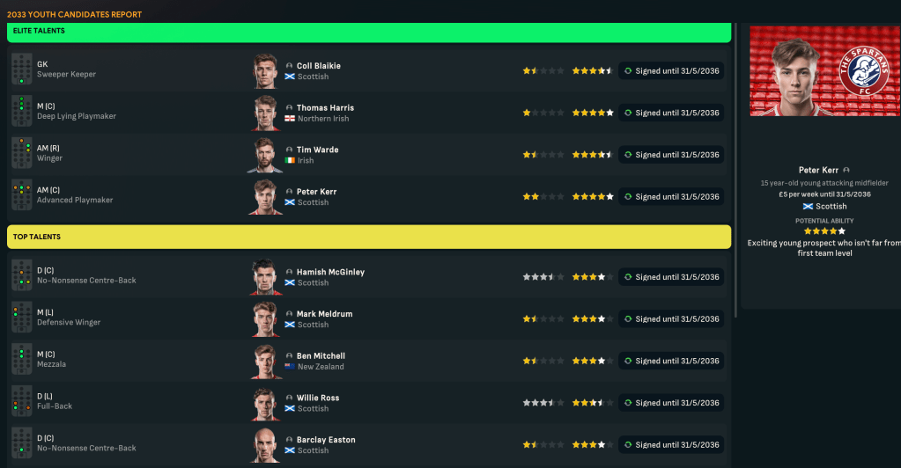Image resolution: width=901 pixels, height=468 pixels.
Task: Click the contract icon in Mark Meldrum's row
Action: coord(628,318)
